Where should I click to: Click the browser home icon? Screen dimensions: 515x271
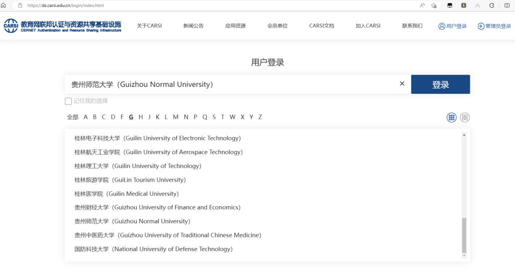click(x=4, y=5)
